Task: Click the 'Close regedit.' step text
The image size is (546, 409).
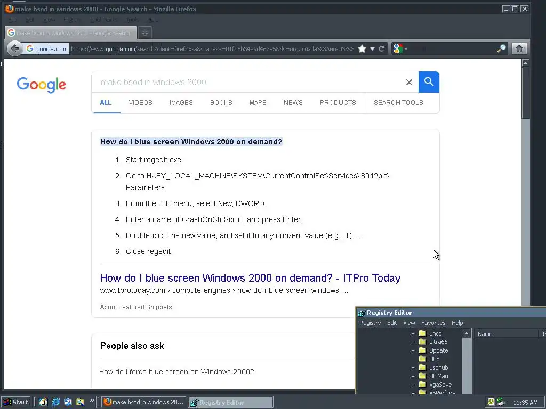Action: pyautogui.click(x=149, y=251)
